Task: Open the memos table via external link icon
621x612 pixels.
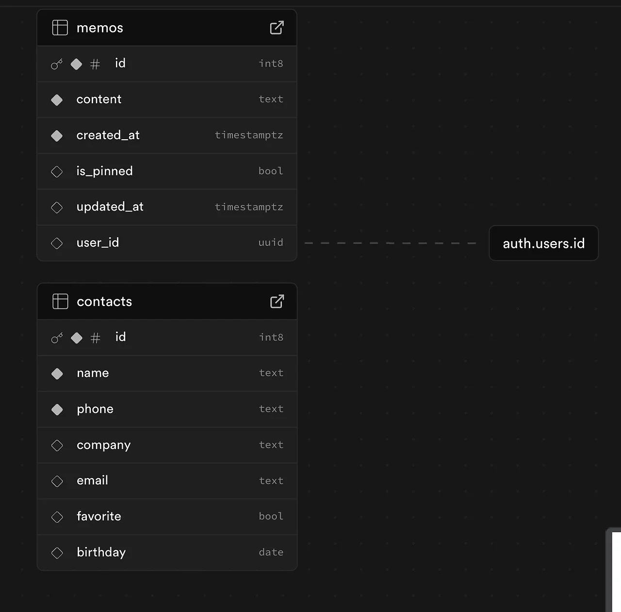Action: [277, 28]
